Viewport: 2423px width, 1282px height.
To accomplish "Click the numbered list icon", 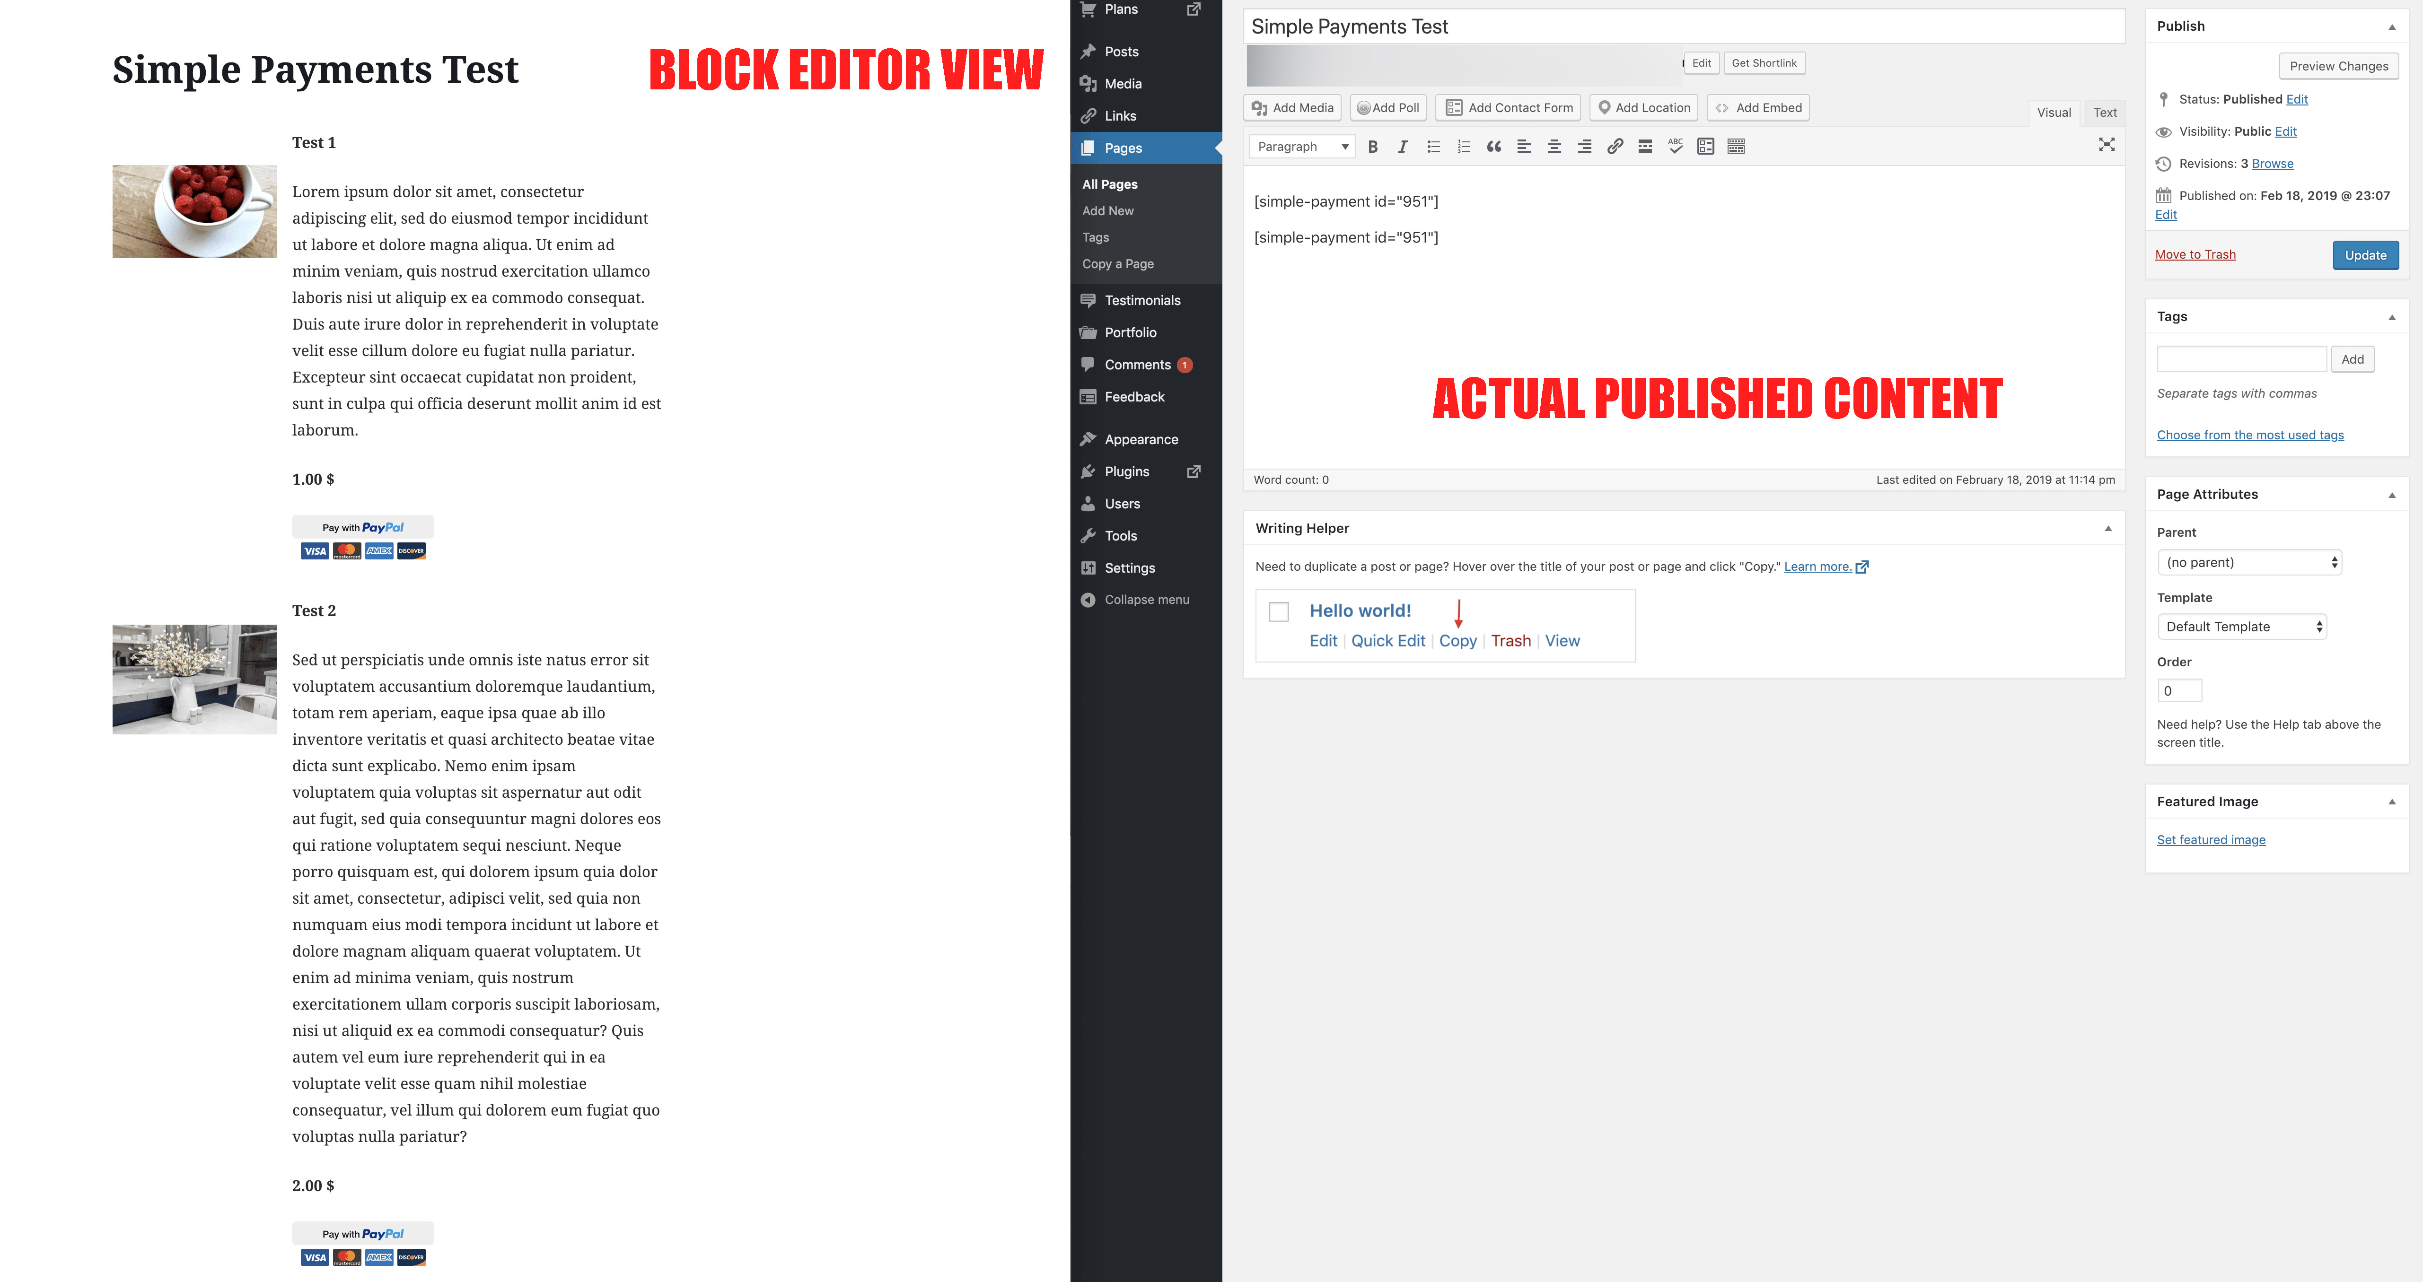I will click(1464, 147).
